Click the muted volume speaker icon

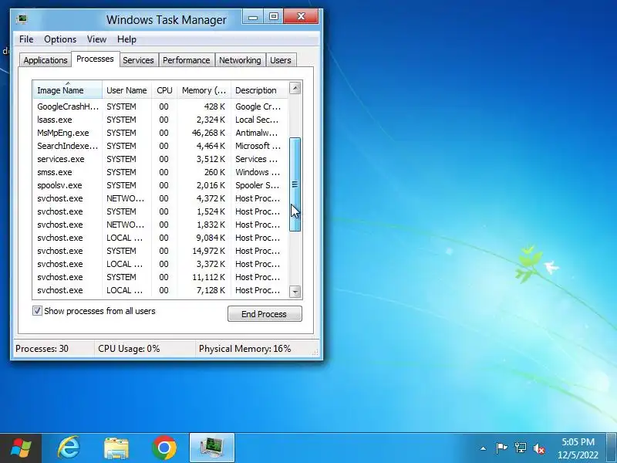[539, 448]
